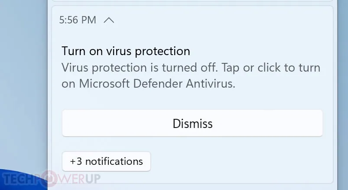Dismiss the virus protection notification
The width and height of the screenshot is (348, 190).
tap(192, 123)
